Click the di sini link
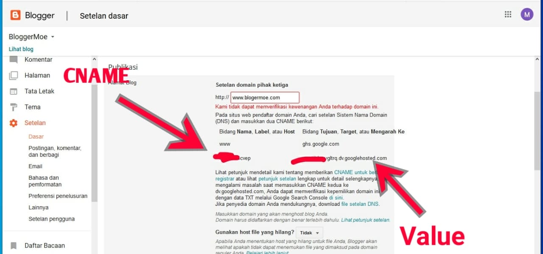Image resolution: width=543 pixels, height=254 pixels. 336,197
